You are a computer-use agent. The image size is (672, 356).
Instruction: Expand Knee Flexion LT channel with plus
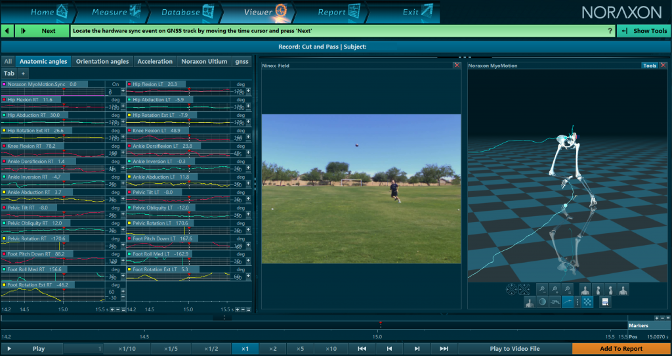(249, 137)
